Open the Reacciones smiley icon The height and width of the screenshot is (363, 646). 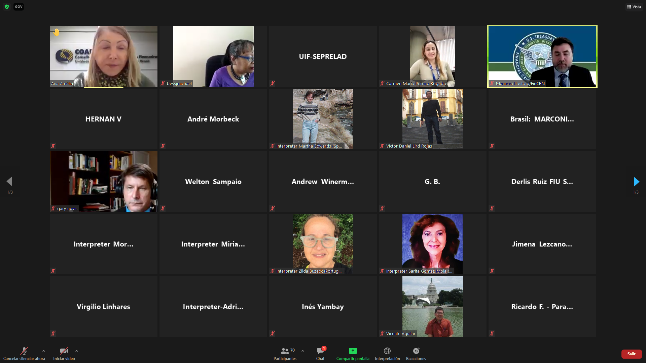click(416, 351)
